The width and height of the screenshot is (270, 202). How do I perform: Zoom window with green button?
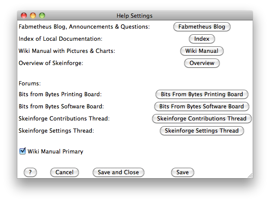point(42,16)
